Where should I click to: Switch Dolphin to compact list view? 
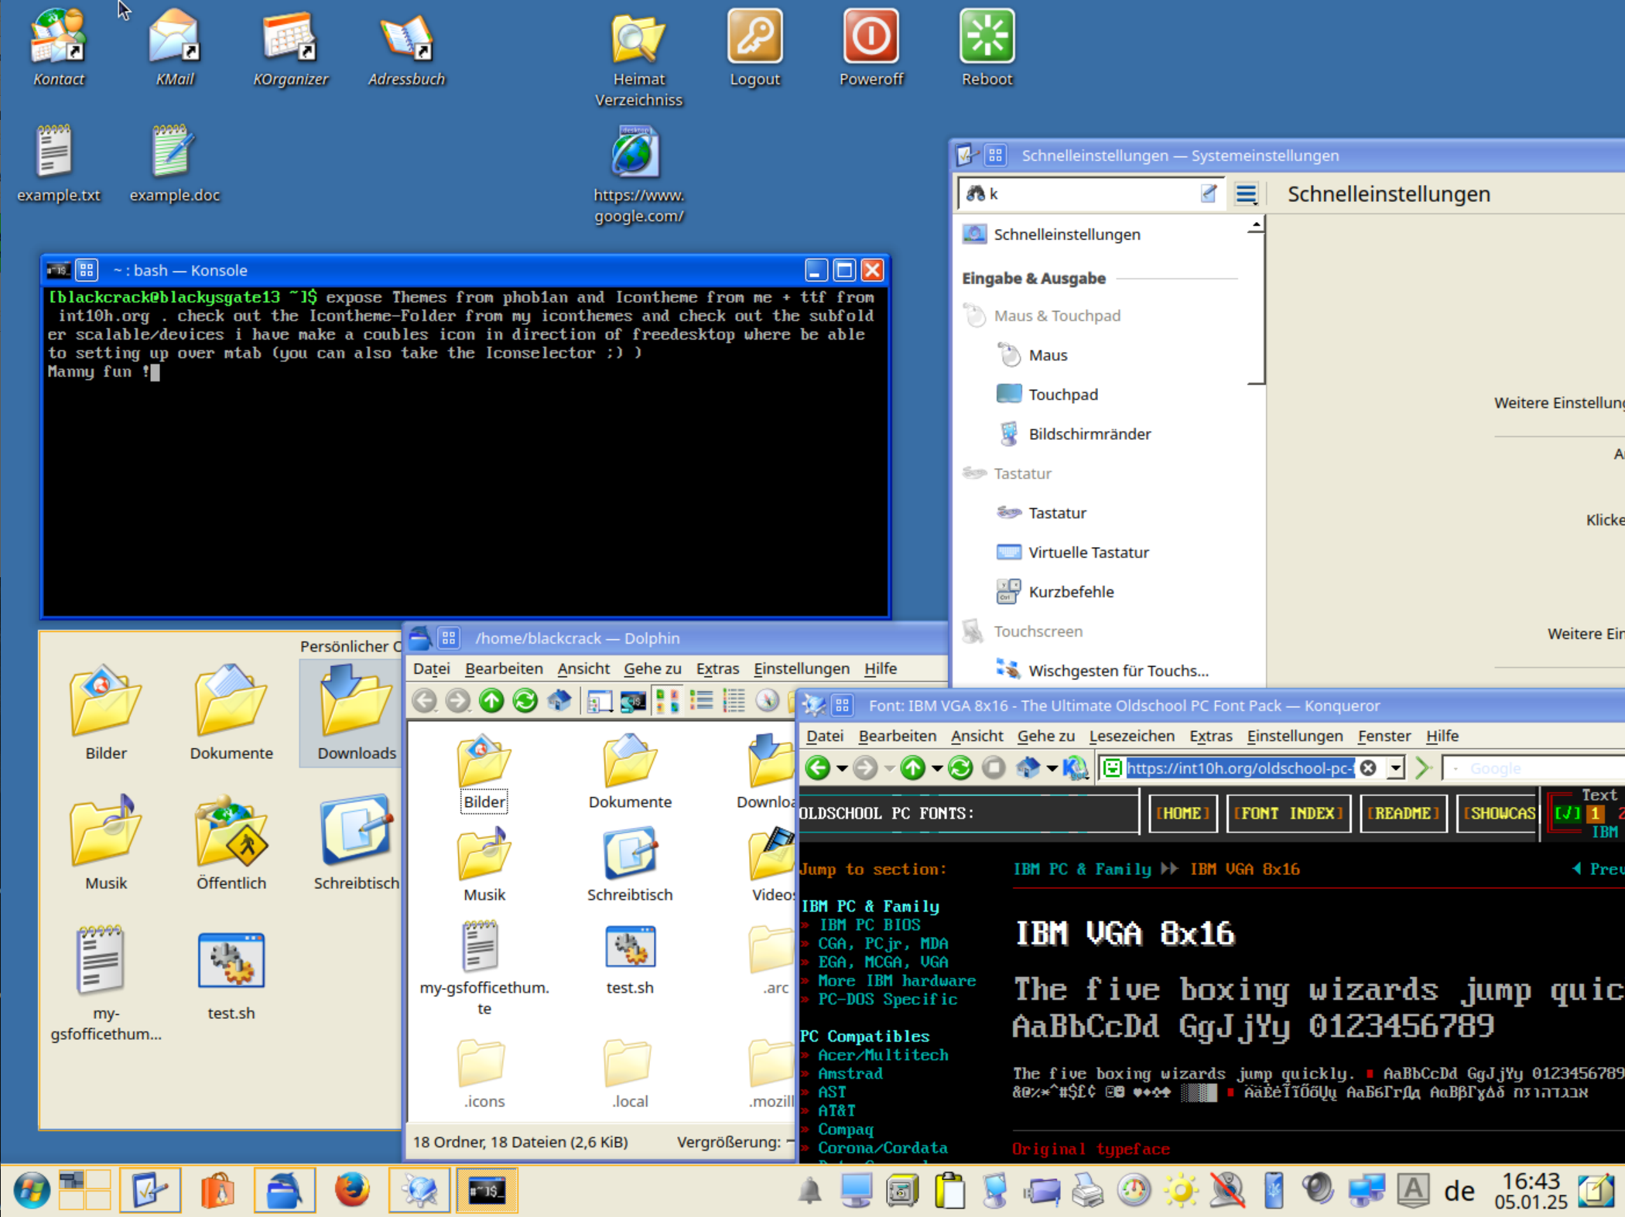click(x=701, y=702)
